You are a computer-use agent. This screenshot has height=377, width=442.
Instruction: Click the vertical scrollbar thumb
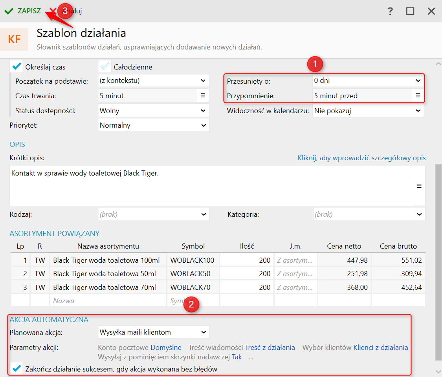tap(438, 261)
